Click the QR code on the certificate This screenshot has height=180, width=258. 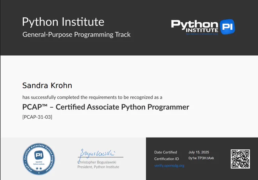click(x=240, y=159)
